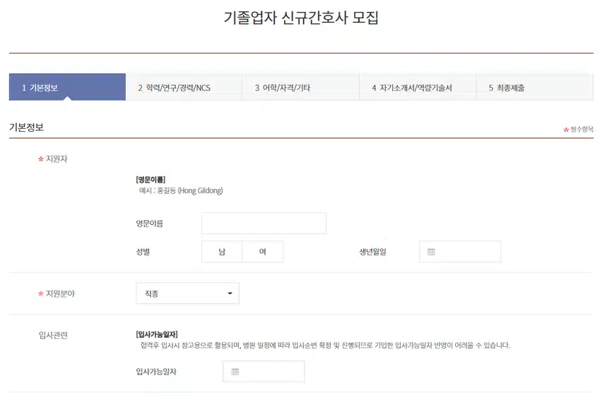605x402 pixels.
Task: Click the [입사가능일자] notice heading
Action: pos(157,334)
